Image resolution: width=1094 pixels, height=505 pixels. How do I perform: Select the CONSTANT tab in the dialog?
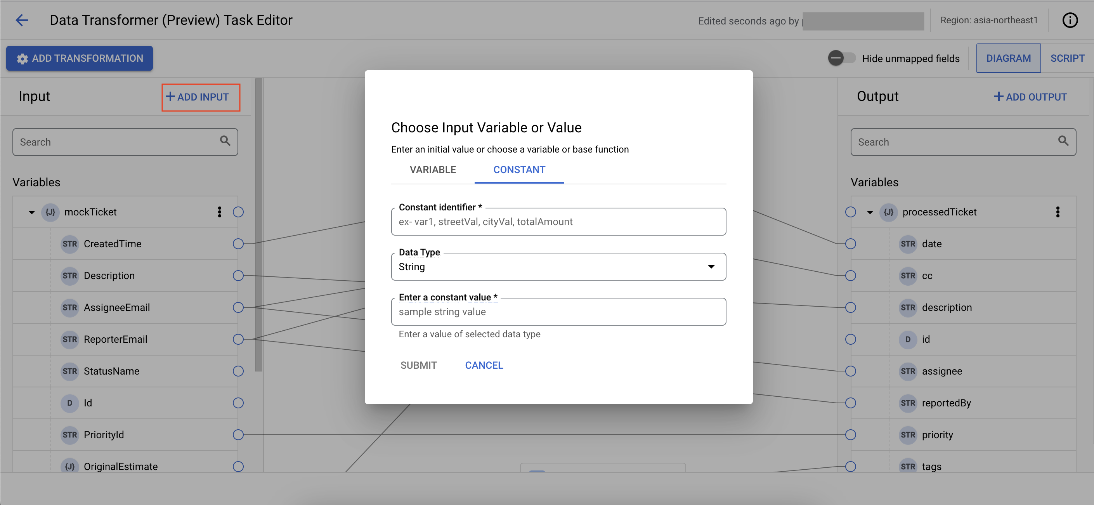pyautogui.click(x=519, y=170)
